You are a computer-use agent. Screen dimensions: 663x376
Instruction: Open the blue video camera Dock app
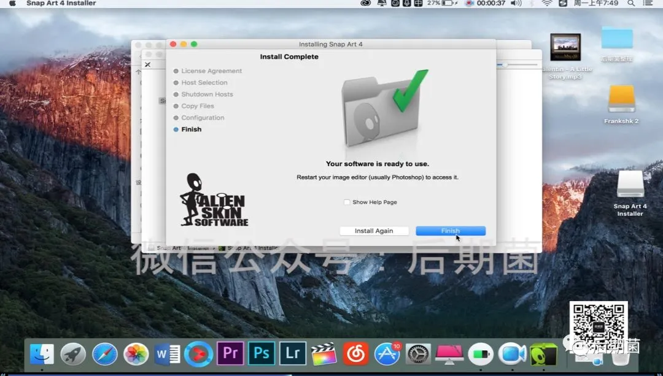tap(512, 353)
